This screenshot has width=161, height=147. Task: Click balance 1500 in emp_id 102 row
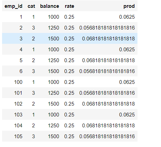click(x=54, y=104)
